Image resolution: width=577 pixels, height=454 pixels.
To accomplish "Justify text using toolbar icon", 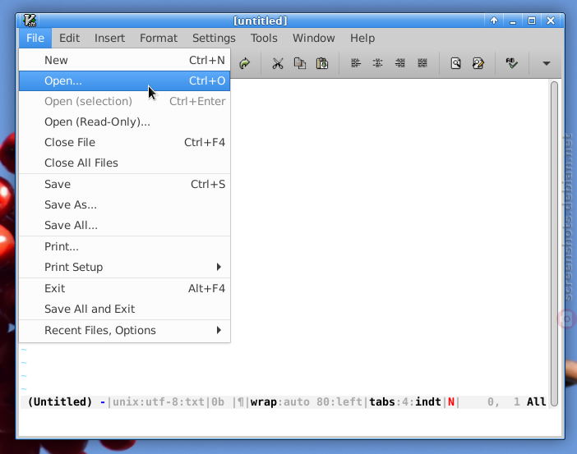I will pyautogui.click(x=422, y=63).
